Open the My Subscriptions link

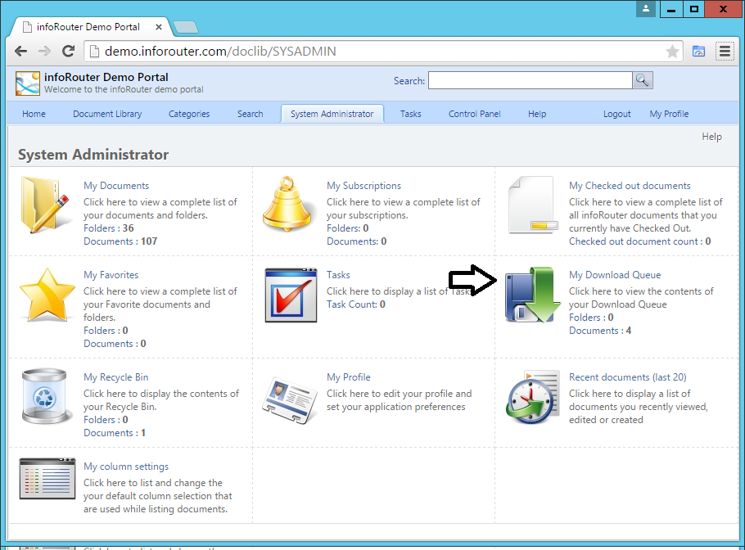point(364,186)
